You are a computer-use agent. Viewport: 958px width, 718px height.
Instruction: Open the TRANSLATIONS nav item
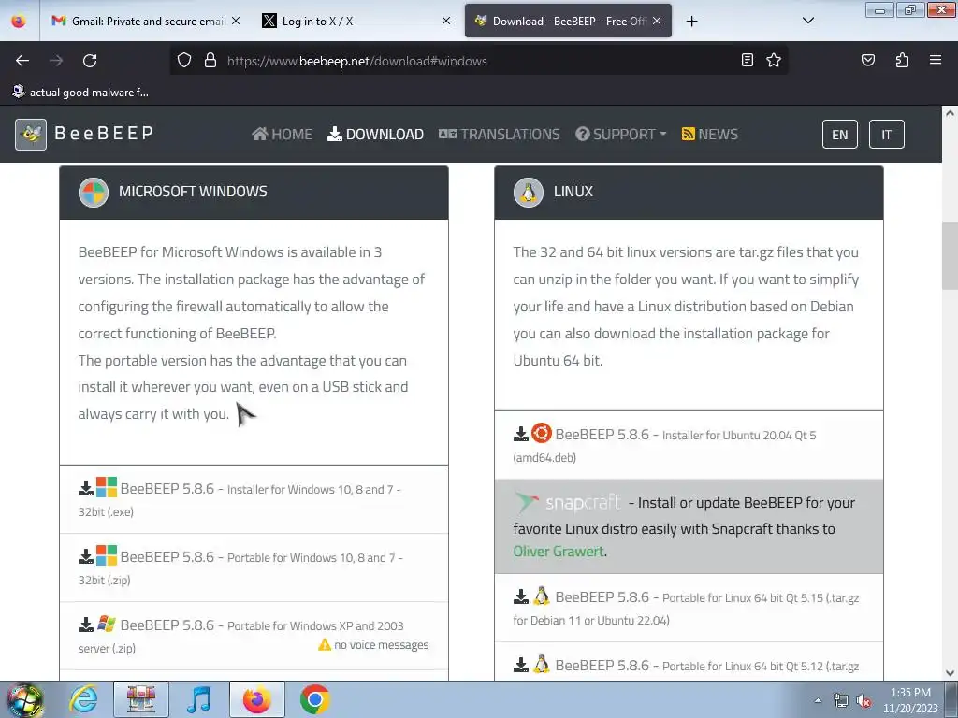click(500, 134)
